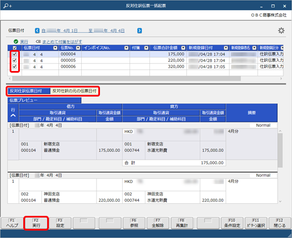
Task: Click まとめて付箋をはがす link
Action: (62, 41)
